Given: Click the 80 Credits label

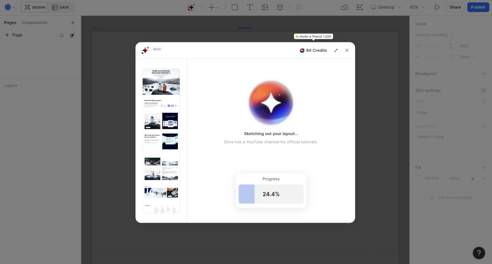Looking at the screenshot, I should (x=316, y=51).
